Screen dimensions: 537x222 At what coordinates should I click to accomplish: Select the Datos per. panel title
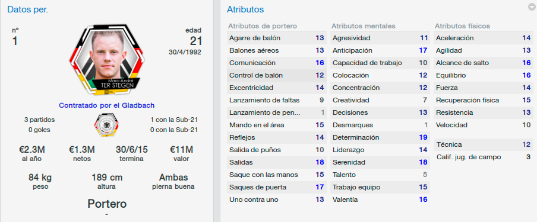(28, 9)
